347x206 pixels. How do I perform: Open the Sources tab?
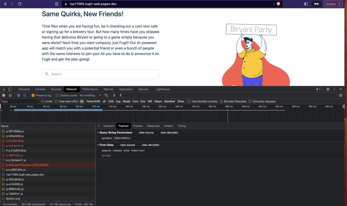pyautogui.click(x=56, y=89)
